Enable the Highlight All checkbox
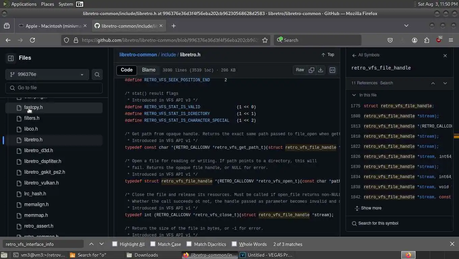 (115, 244)
